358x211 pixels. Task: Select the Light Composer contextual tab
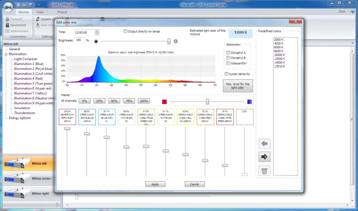[62, 4]
